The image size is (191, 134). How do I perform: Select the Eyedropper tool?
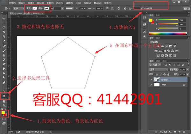(4, 41)
